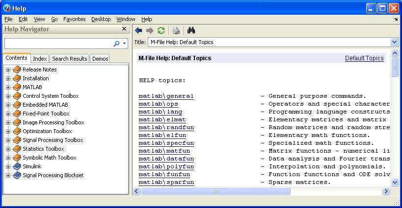Screen dimensions: 402x208
Task: Open the Window menu
Action: click(126, 19)
